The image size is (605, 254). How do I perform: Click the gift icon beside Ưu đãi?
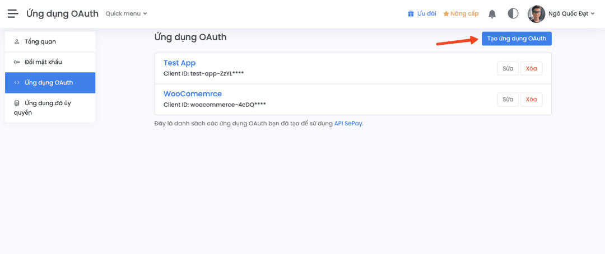pyautogui.click(x=411, y=14)
